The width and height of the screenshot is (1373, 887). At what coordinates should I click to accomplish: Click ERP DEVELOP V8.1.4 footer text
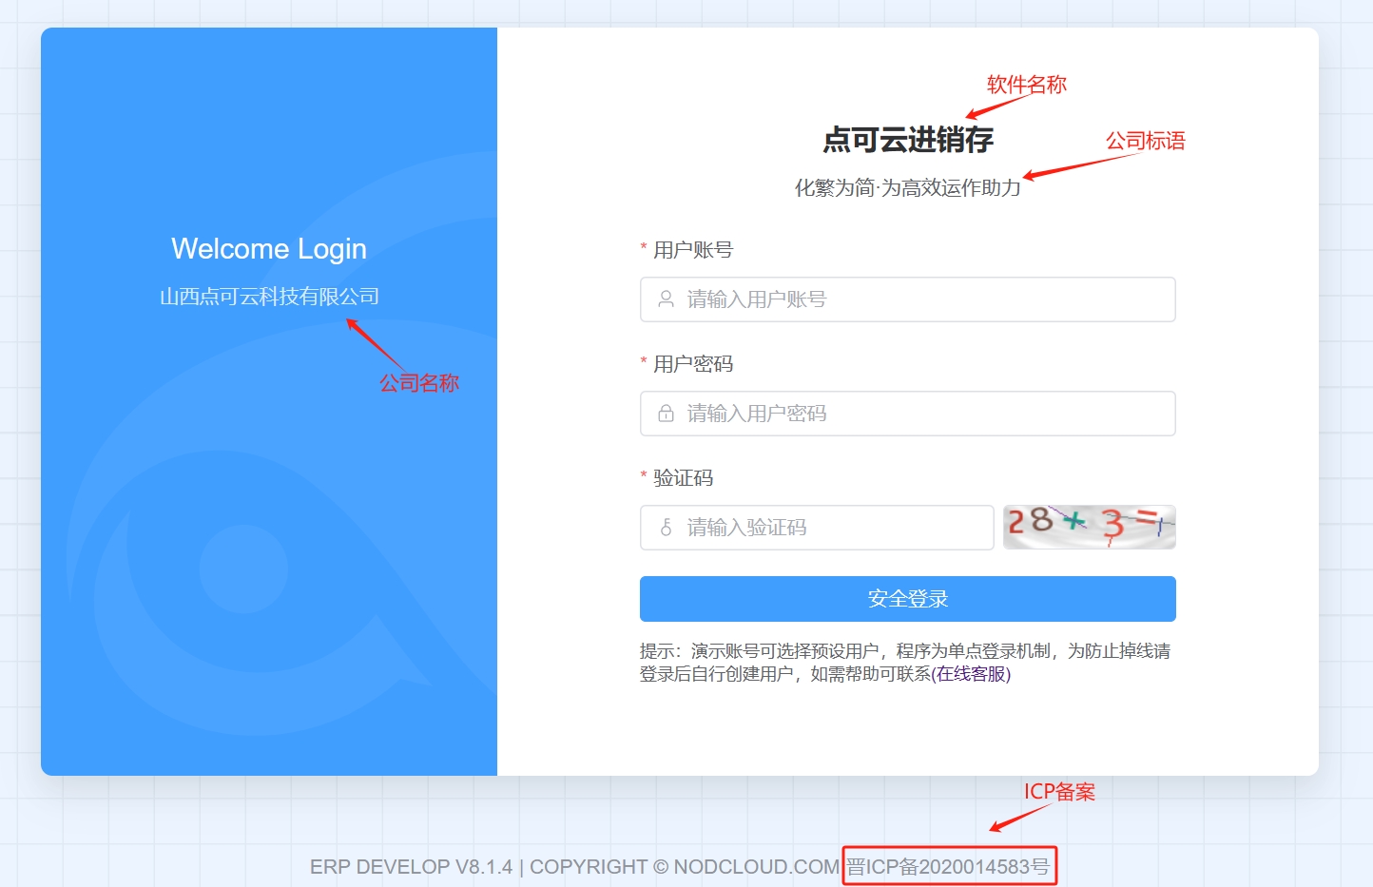[411, 867]
